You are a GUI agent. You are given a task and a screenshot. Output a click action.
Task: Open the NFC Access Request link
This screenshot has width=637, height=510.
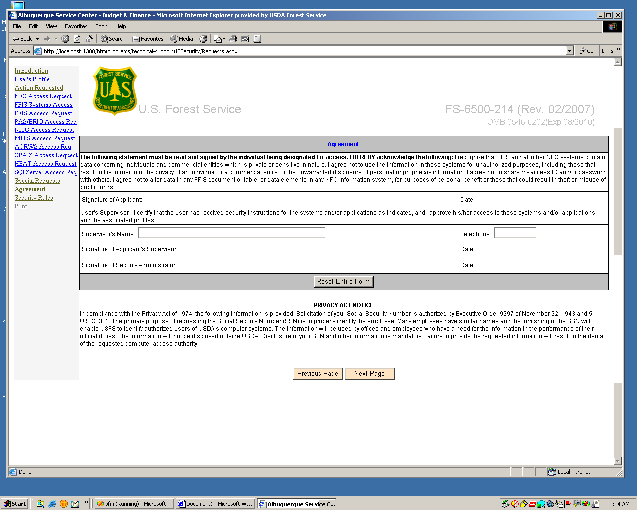tap(43, 96)
